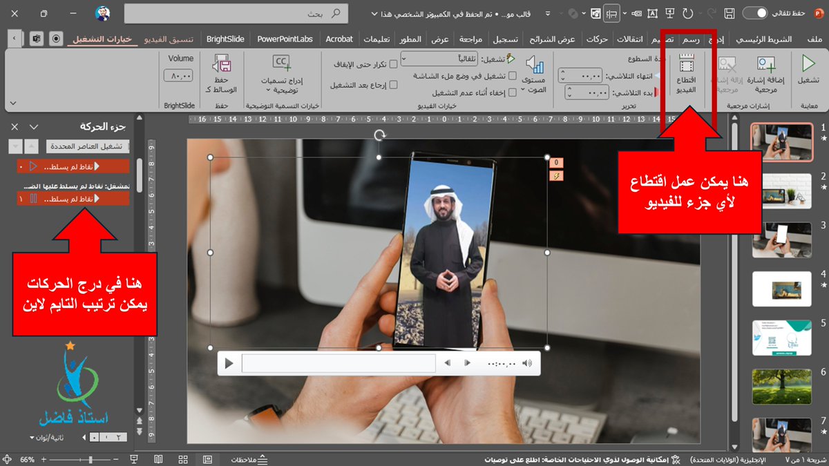Click the rotation handle above the video
The width and height of the screenshot is (829, 466).
(x=379, y=135)
